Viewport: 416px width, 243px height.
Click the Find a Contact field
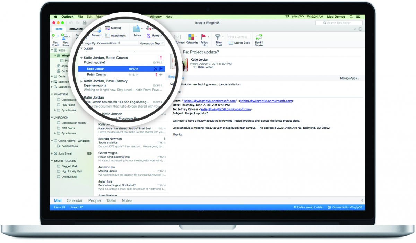(239, 36)
